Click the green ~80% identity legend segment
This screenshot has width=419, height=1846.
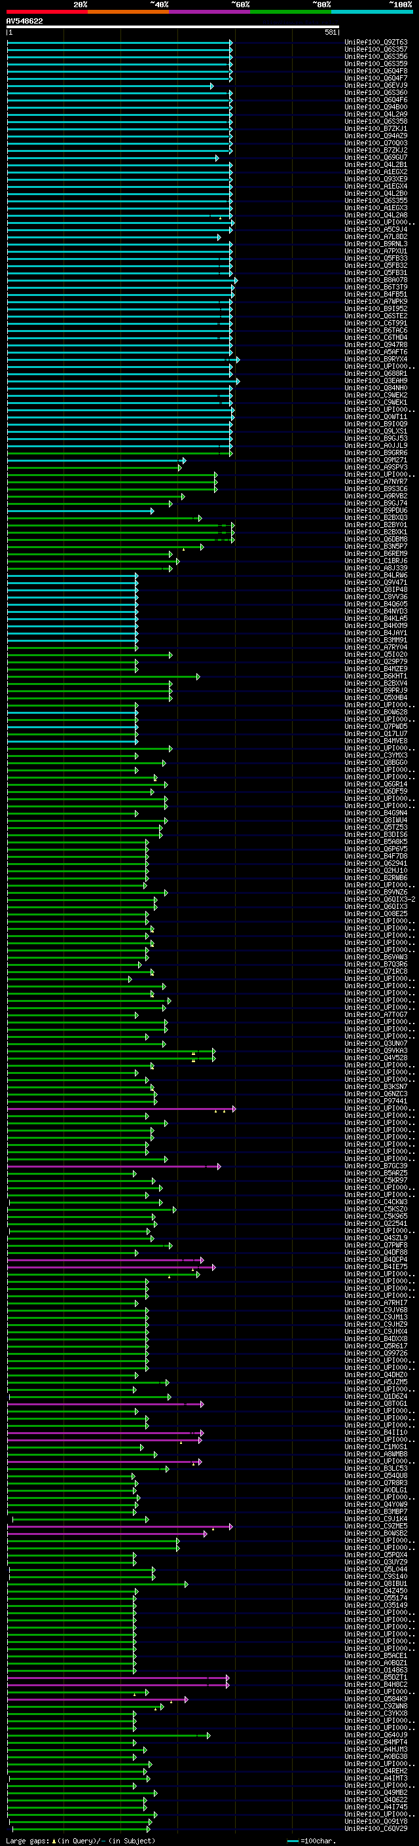coord(291,12)
